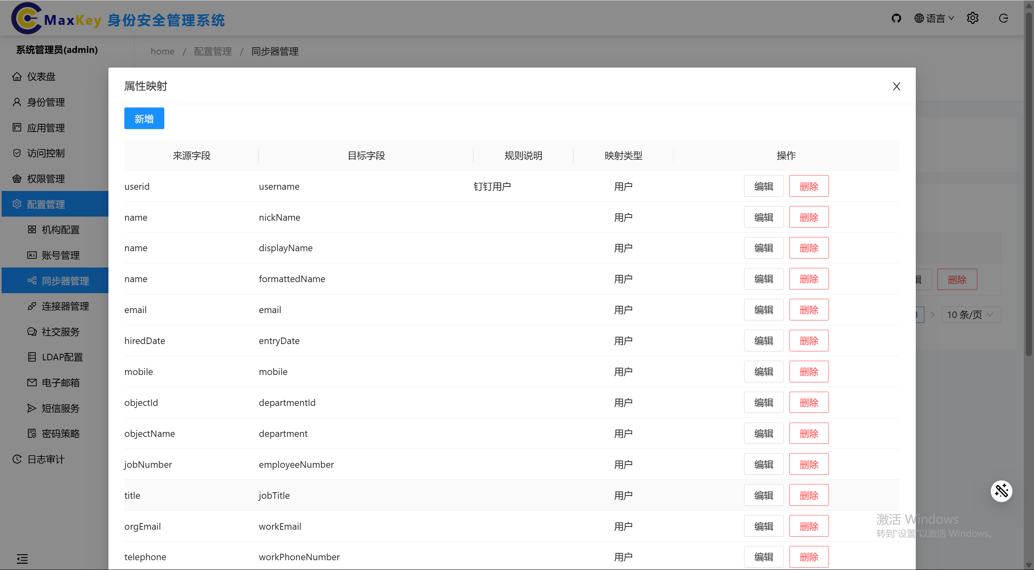The height and width of the screenshot is (570, 1034).
Task: Click the settings gear icon in header
Action: point(972,18)
